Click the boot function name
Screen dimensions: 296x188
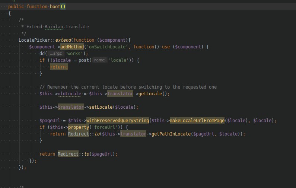pos(55,7)
